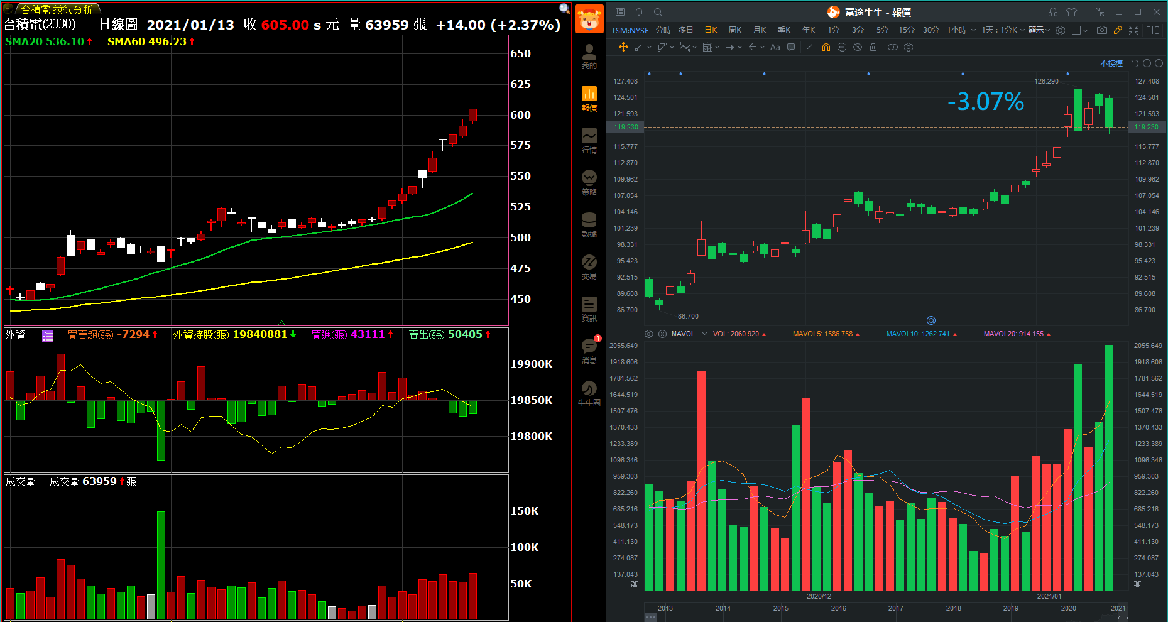Expand the measurement chart tool dropdown
This screenshot has height=622, width=1168.
pos(717,47)
